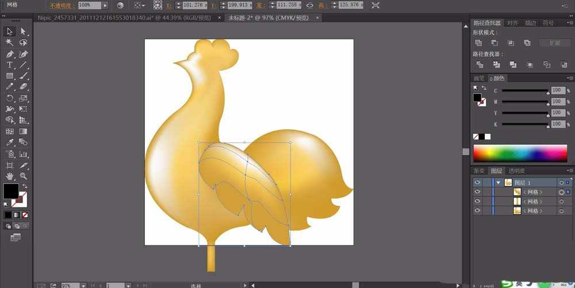
Task: Click the 扩展 button in Pathfinder
Action: (x=554, y=43)
